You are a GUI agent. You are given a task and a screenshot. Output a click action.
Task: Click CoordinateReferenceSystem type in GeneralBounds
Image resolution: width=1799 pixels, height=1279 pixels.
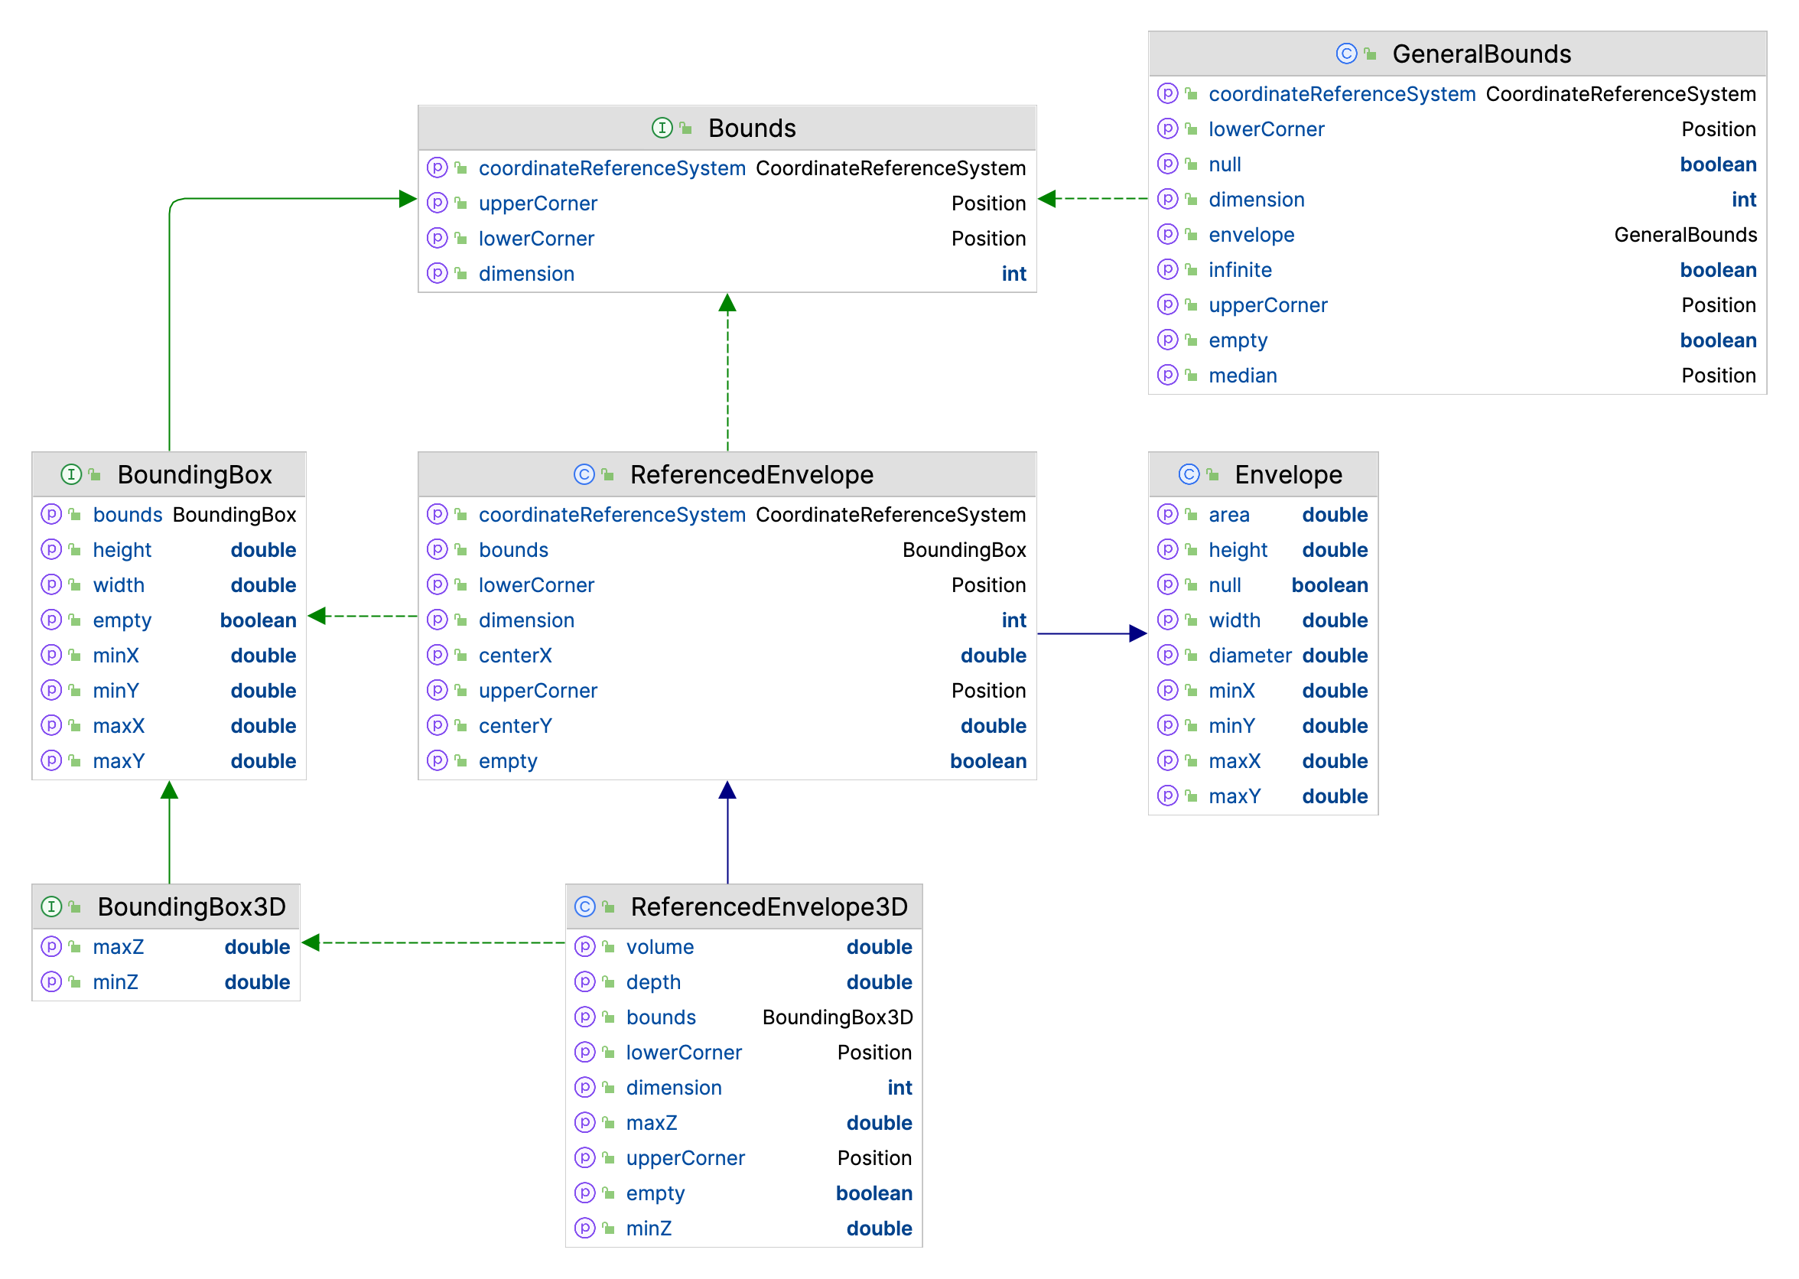pos(1621,94)
